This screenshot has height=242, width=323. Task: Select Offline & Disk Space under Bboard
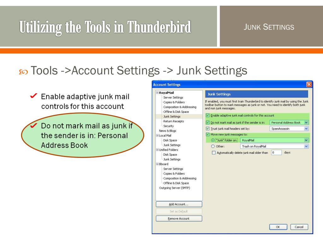pyautogui.click(x=176, y=183)
